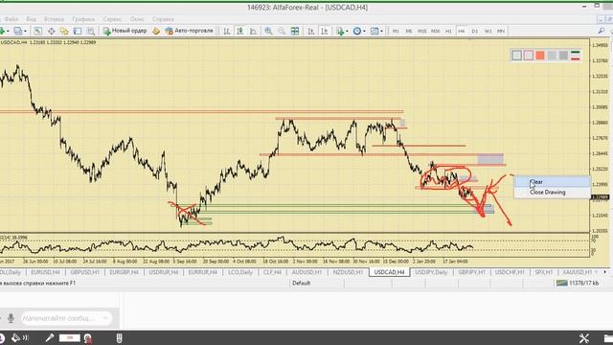Open the Файл menu
The width and height of the screenshot is (613, 345).
click(11, 19)
